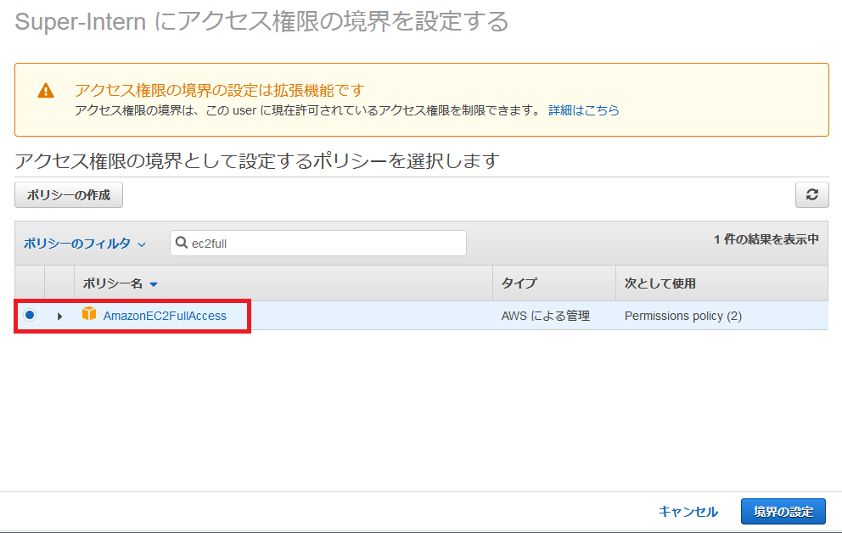Open the AmazonEC2FullAccess policy link
The image size is (842, 533).
[x=165, y=316]
